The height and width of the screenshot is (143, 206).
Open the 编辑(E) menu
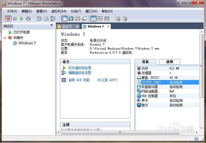point(27,11)
